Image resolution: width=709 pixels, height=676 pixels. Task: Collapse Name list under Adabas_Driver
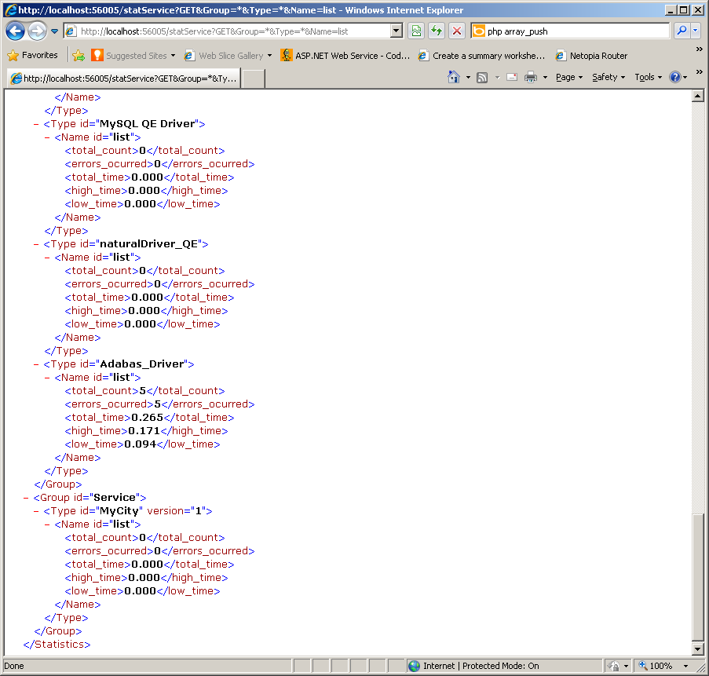(47, 378)
